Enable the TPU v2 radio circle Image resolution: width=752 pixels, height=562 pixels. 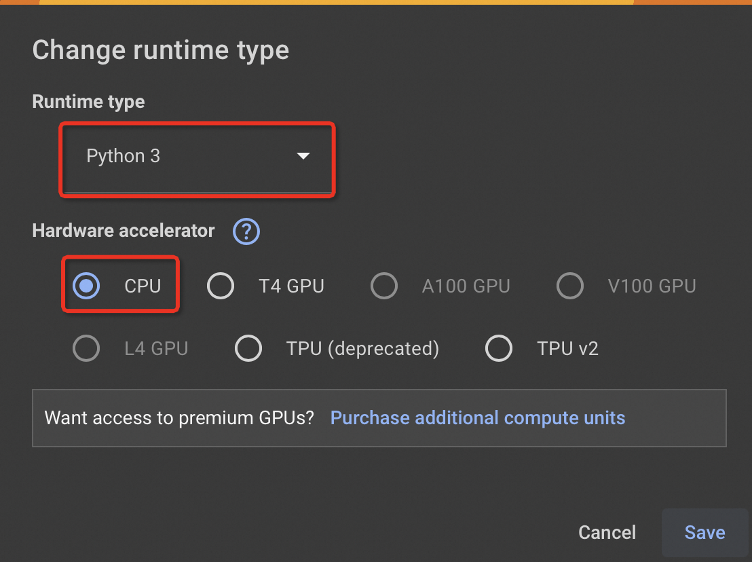coord(499,348)
